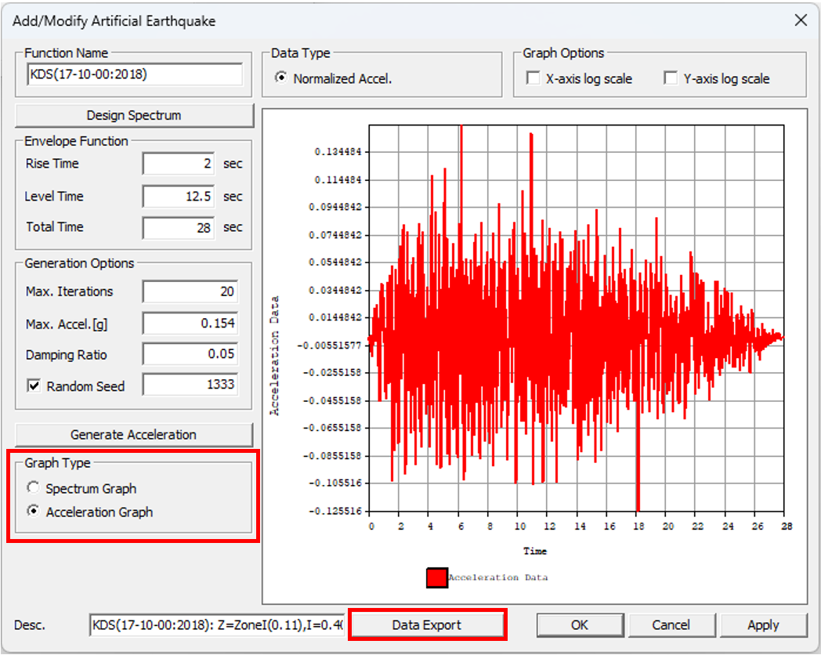This screenshot has height=655, width=821.
Task: Click the 'Max. Iterations' label
Action: (x=69, y=291)
